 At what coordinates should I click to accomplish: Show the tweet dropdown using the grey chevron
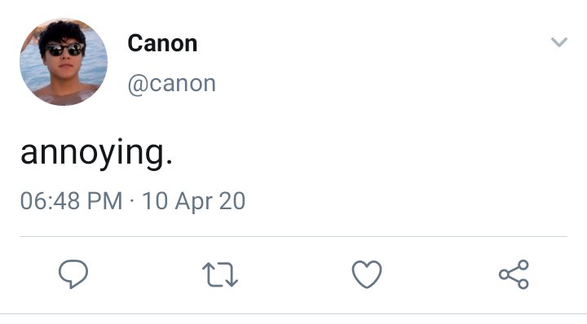click(x=559, y=42)
